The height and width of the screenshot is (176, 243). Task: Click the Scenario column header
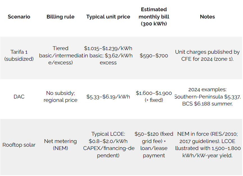tap(19, 17)
